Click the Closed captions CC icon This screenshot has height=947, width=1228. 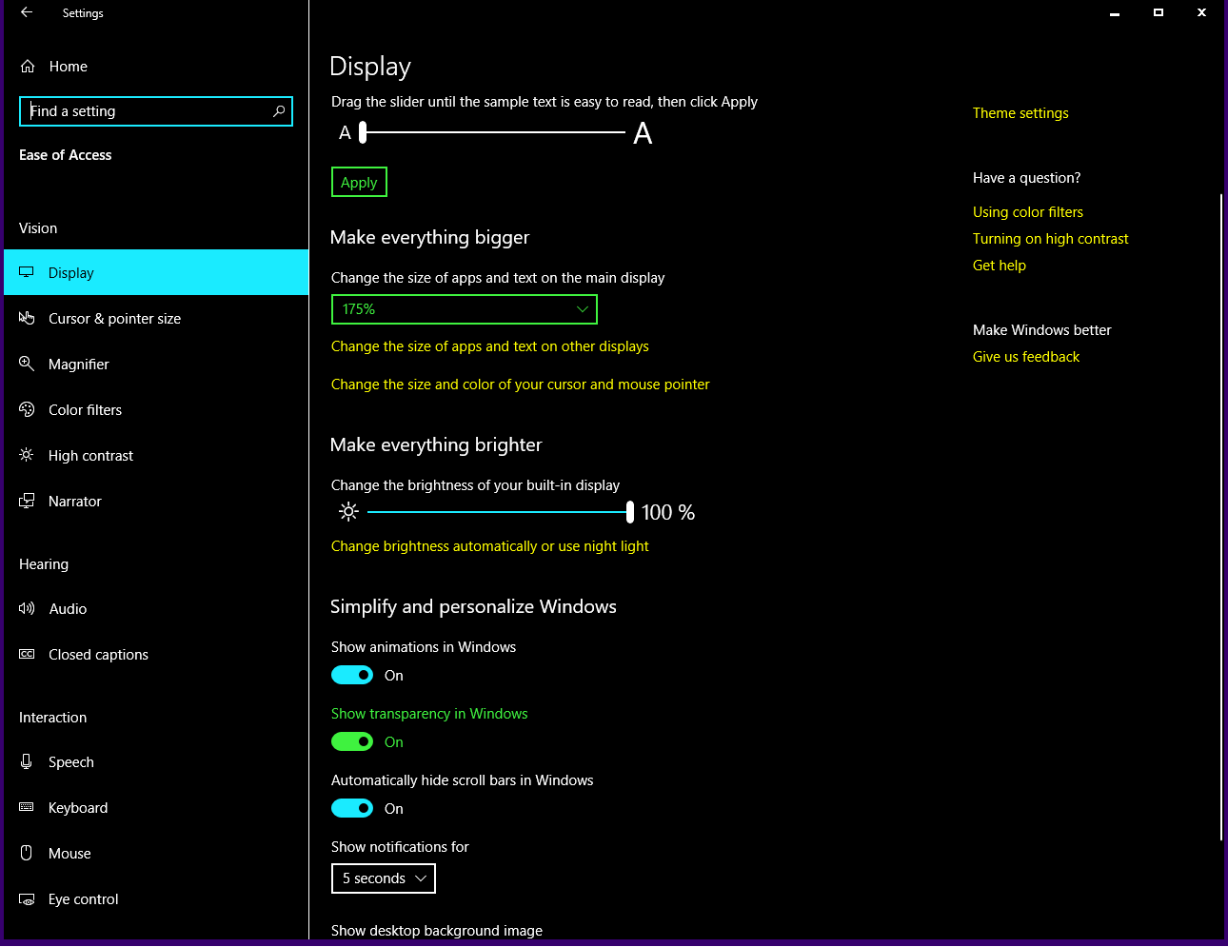[x=27, y=654]
